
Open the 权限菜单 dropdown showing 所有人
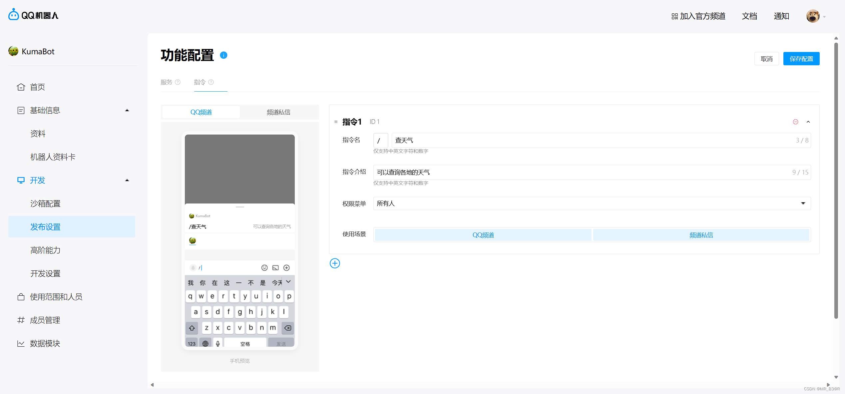click(x=803, y=203)
